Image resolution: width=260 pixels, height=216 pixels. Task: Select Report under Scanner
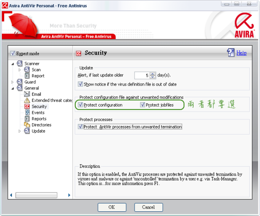38,76
